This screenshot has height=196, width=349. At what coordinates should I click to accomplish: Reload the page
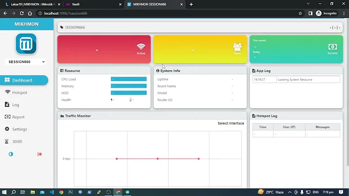click(x=22, y=14)
